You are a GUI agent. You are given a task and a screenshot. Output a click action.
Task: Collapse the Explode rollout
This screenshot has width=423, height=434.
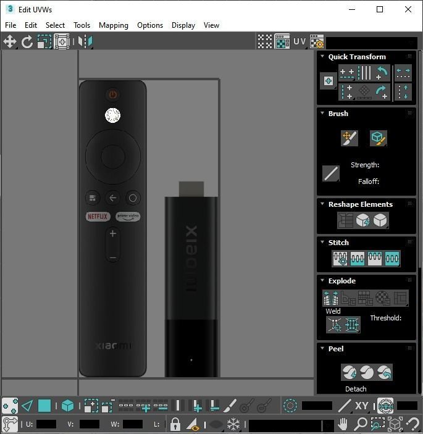point(322,280)
